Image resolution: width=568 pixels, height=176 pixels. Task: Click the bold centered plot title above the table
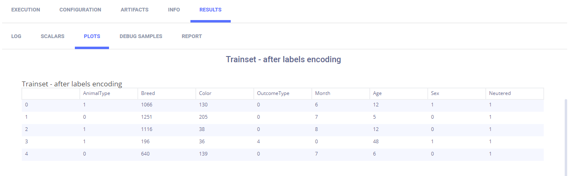(283, 59)
